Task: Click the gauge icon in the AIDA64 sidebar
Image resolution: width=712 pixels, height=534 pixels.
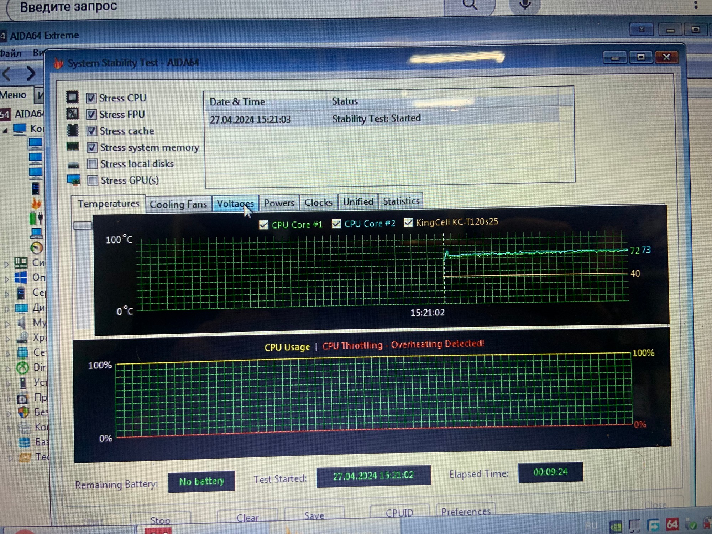Action: click(x=36, y=248)
